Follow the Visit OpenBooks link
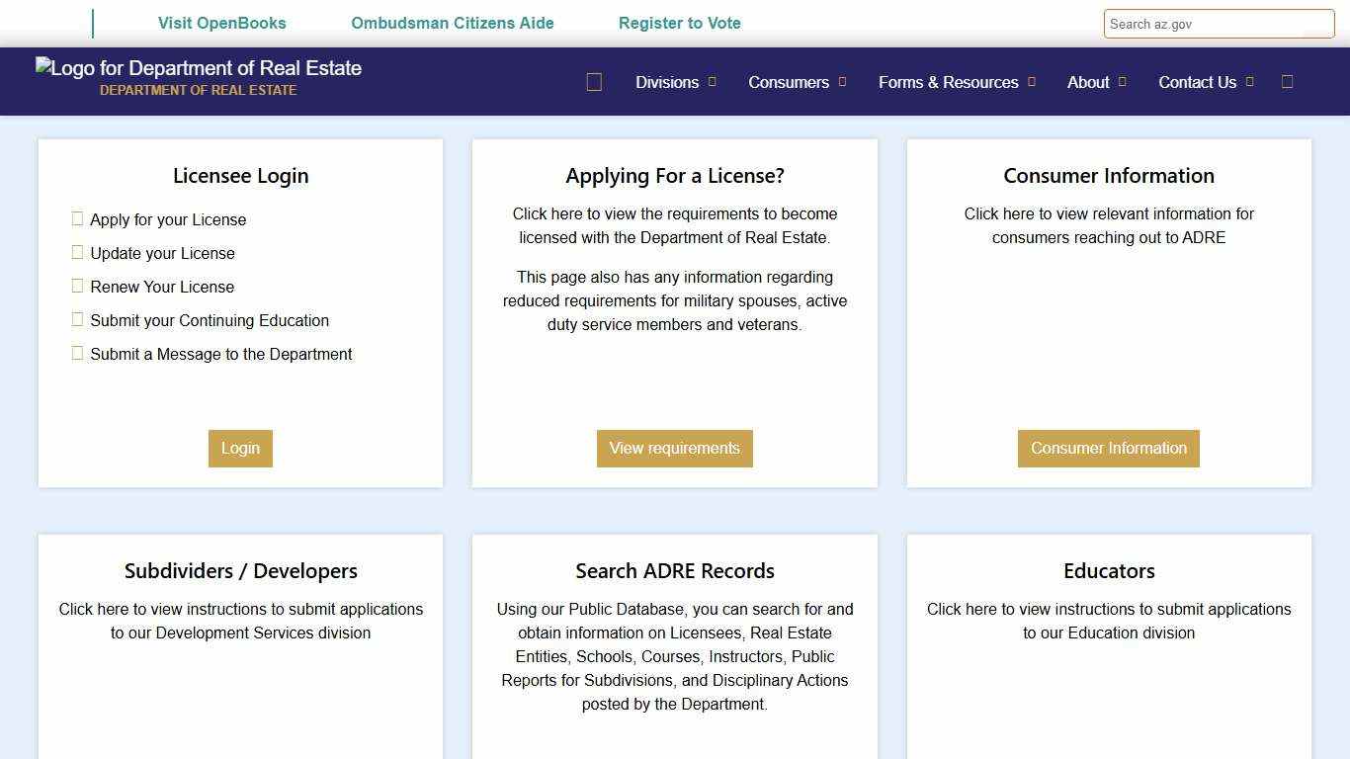Viewport: 1350px width, 759px height. coord(221,23)
